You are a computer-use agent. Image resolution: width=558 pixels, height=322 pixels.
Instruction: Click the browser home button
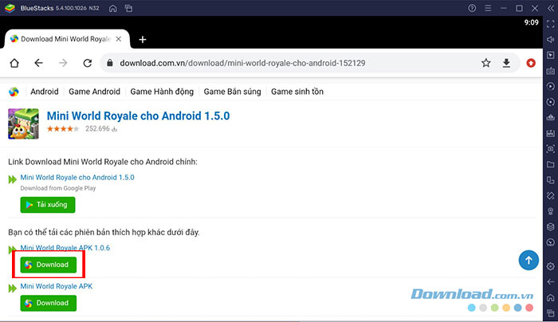pyautogui.click(x=14, y=63)
